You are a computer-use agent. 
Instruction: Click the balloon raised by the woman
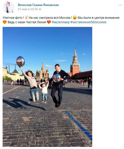(x=20, y=61)
